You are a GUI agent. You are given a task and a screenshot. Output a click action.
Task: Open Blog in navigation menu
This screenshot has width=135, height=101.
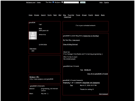tap(64, 15)
